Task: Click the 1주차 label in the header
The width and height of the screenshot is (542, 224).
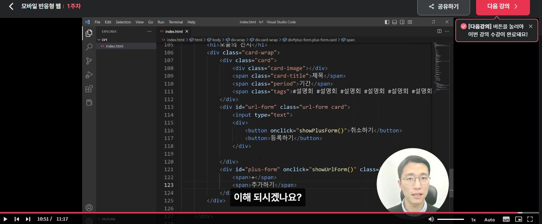Action: pos(74,6)
